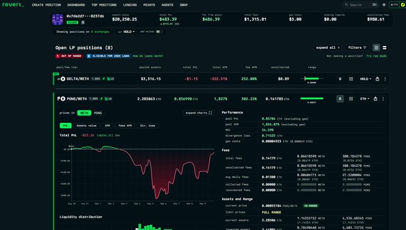Click the Liquidity distribution chart bars
The image size is (406, 230).
coord(154,227)
